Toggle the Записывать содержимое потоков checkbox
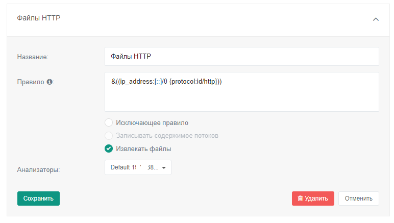This screenshot has width=394, height=223. coord(109,136)
